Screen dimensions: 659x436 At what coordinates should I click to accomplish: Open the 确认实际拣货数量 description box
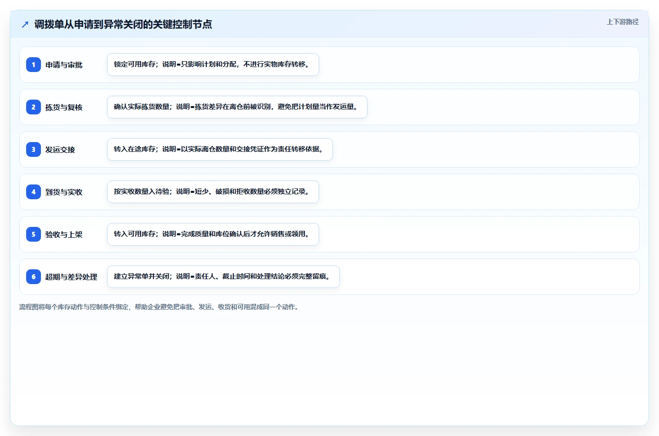point(237,107)
